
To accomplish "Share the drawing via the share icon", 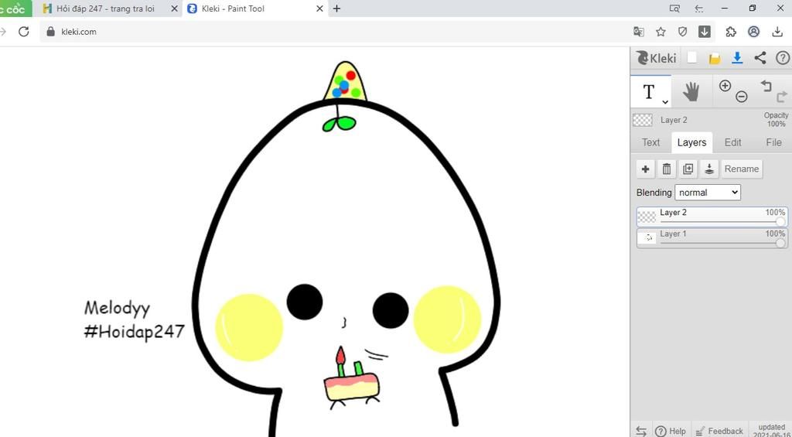I will [x=760, y=58].
